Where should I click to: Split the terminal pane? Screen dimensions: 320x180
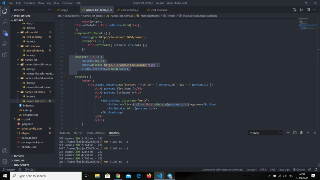[295, 133]
